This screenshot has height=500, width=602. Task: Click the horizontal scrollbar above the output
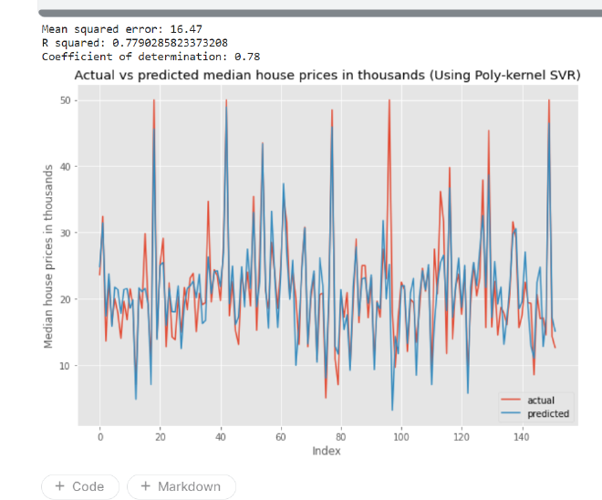click(319, 12)
